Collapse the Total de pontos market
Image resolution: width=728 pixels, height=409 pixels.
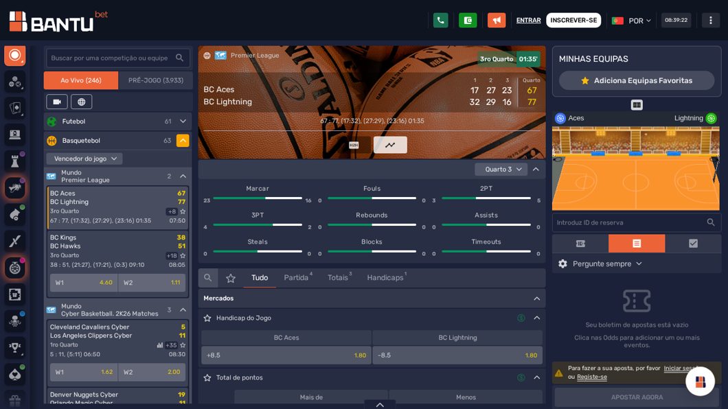[536, 378]
